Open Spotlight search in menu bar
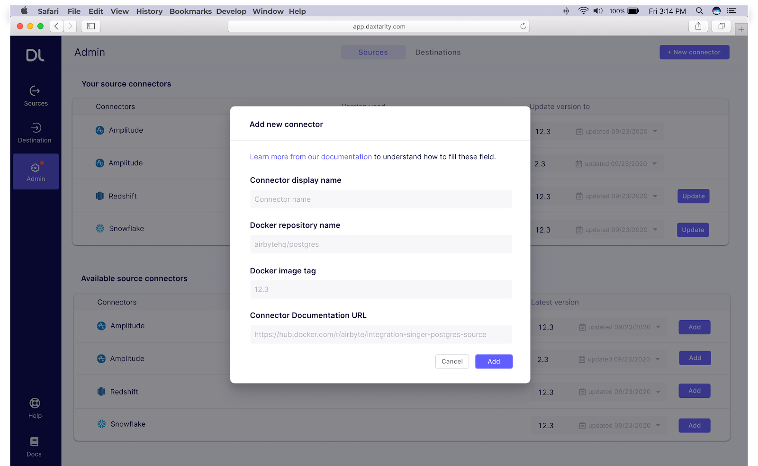The height and width of the screenshot is (466, 758). (699, 11)
